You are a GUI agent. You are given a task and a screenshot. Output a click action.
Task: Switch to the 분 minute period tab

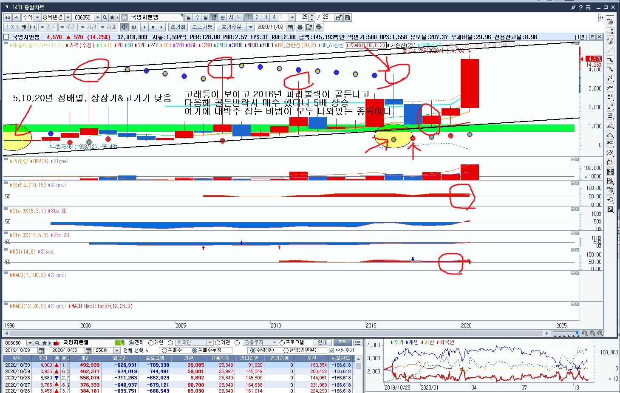[223, 17]
